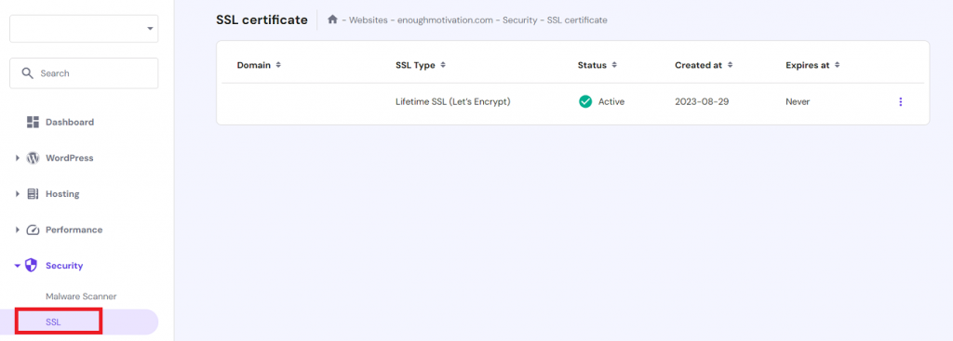953x341 pixels.
Task: Click the '2023-08-29' created date
Action: coord(702,102)
